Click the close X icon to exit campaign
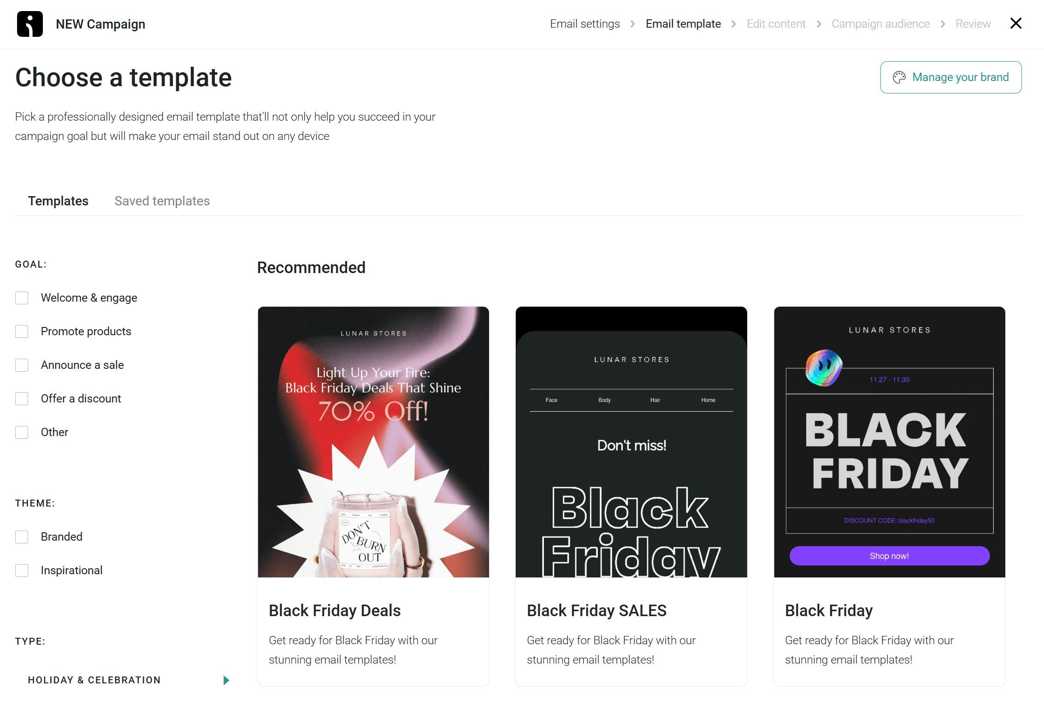The height and width of the screenshot is (705, 1044). tap(1016, 23)
